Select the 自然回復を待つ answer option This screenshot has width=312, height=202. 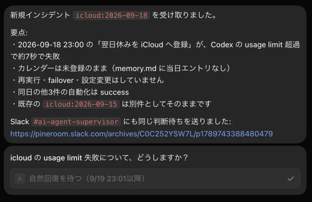[155, 179]
